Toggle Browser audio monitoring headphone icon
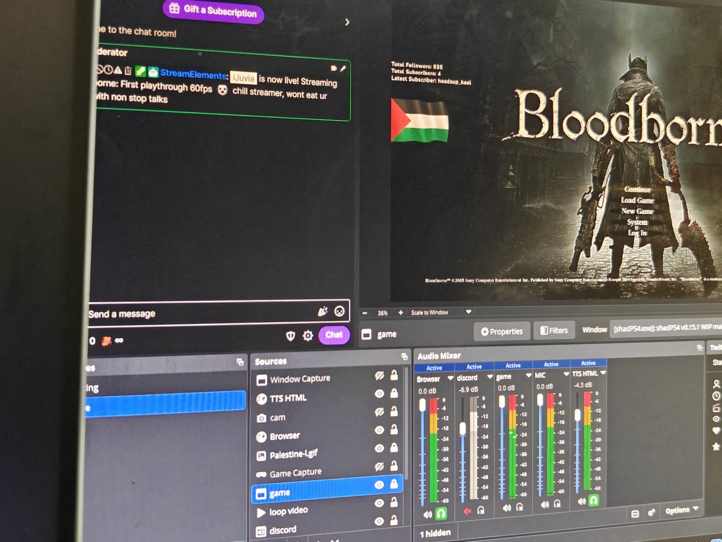The height and width of the screenshot is (542, 722). coord(441,514)
